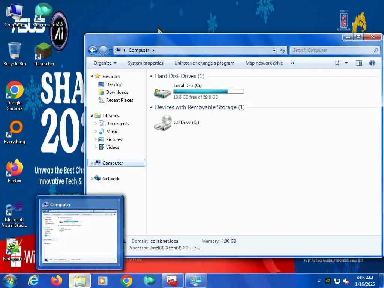Open Windows Media Player from taskbar
Image resolution: width=384 pixels, height=288 pixels.
[103, 280]
